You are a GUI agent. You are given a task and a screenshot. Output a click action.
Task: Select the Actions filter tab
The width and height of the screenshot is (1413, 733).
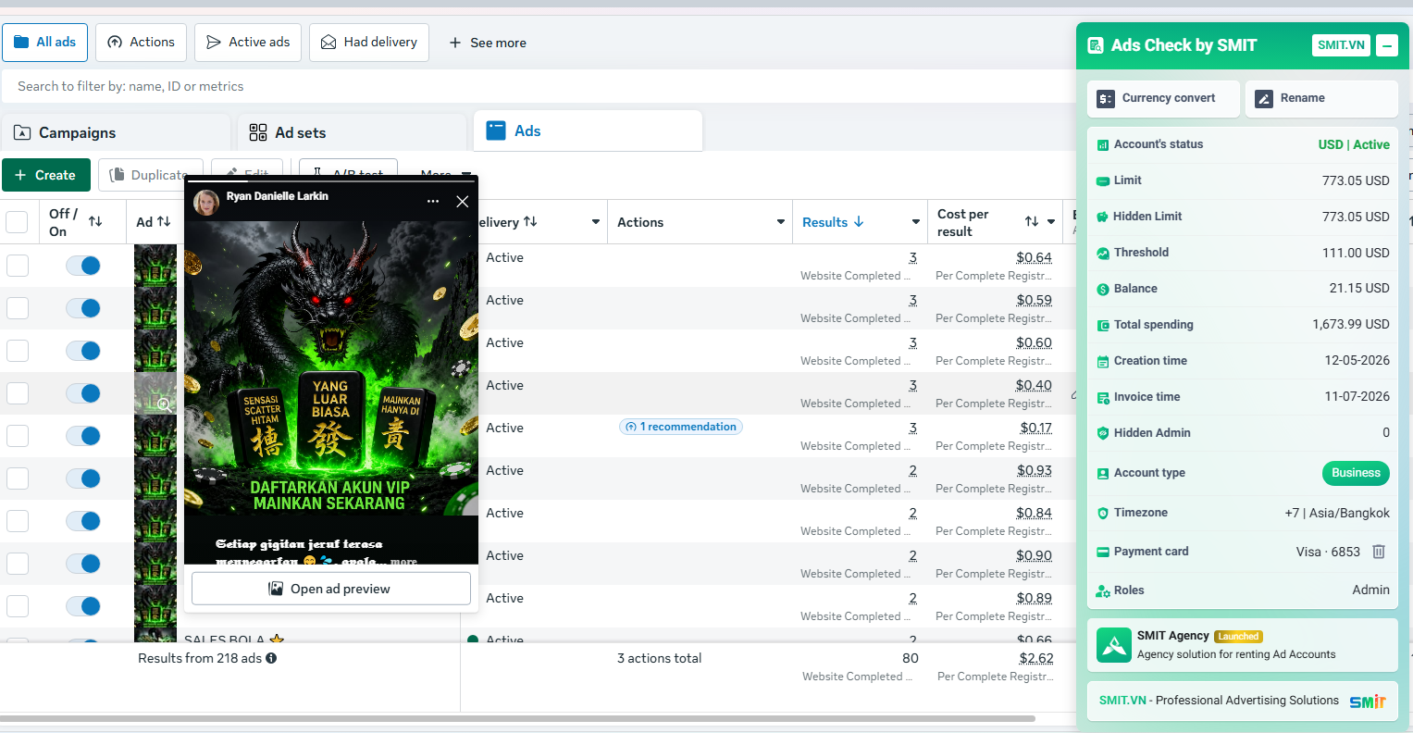(x=142, y=43)
